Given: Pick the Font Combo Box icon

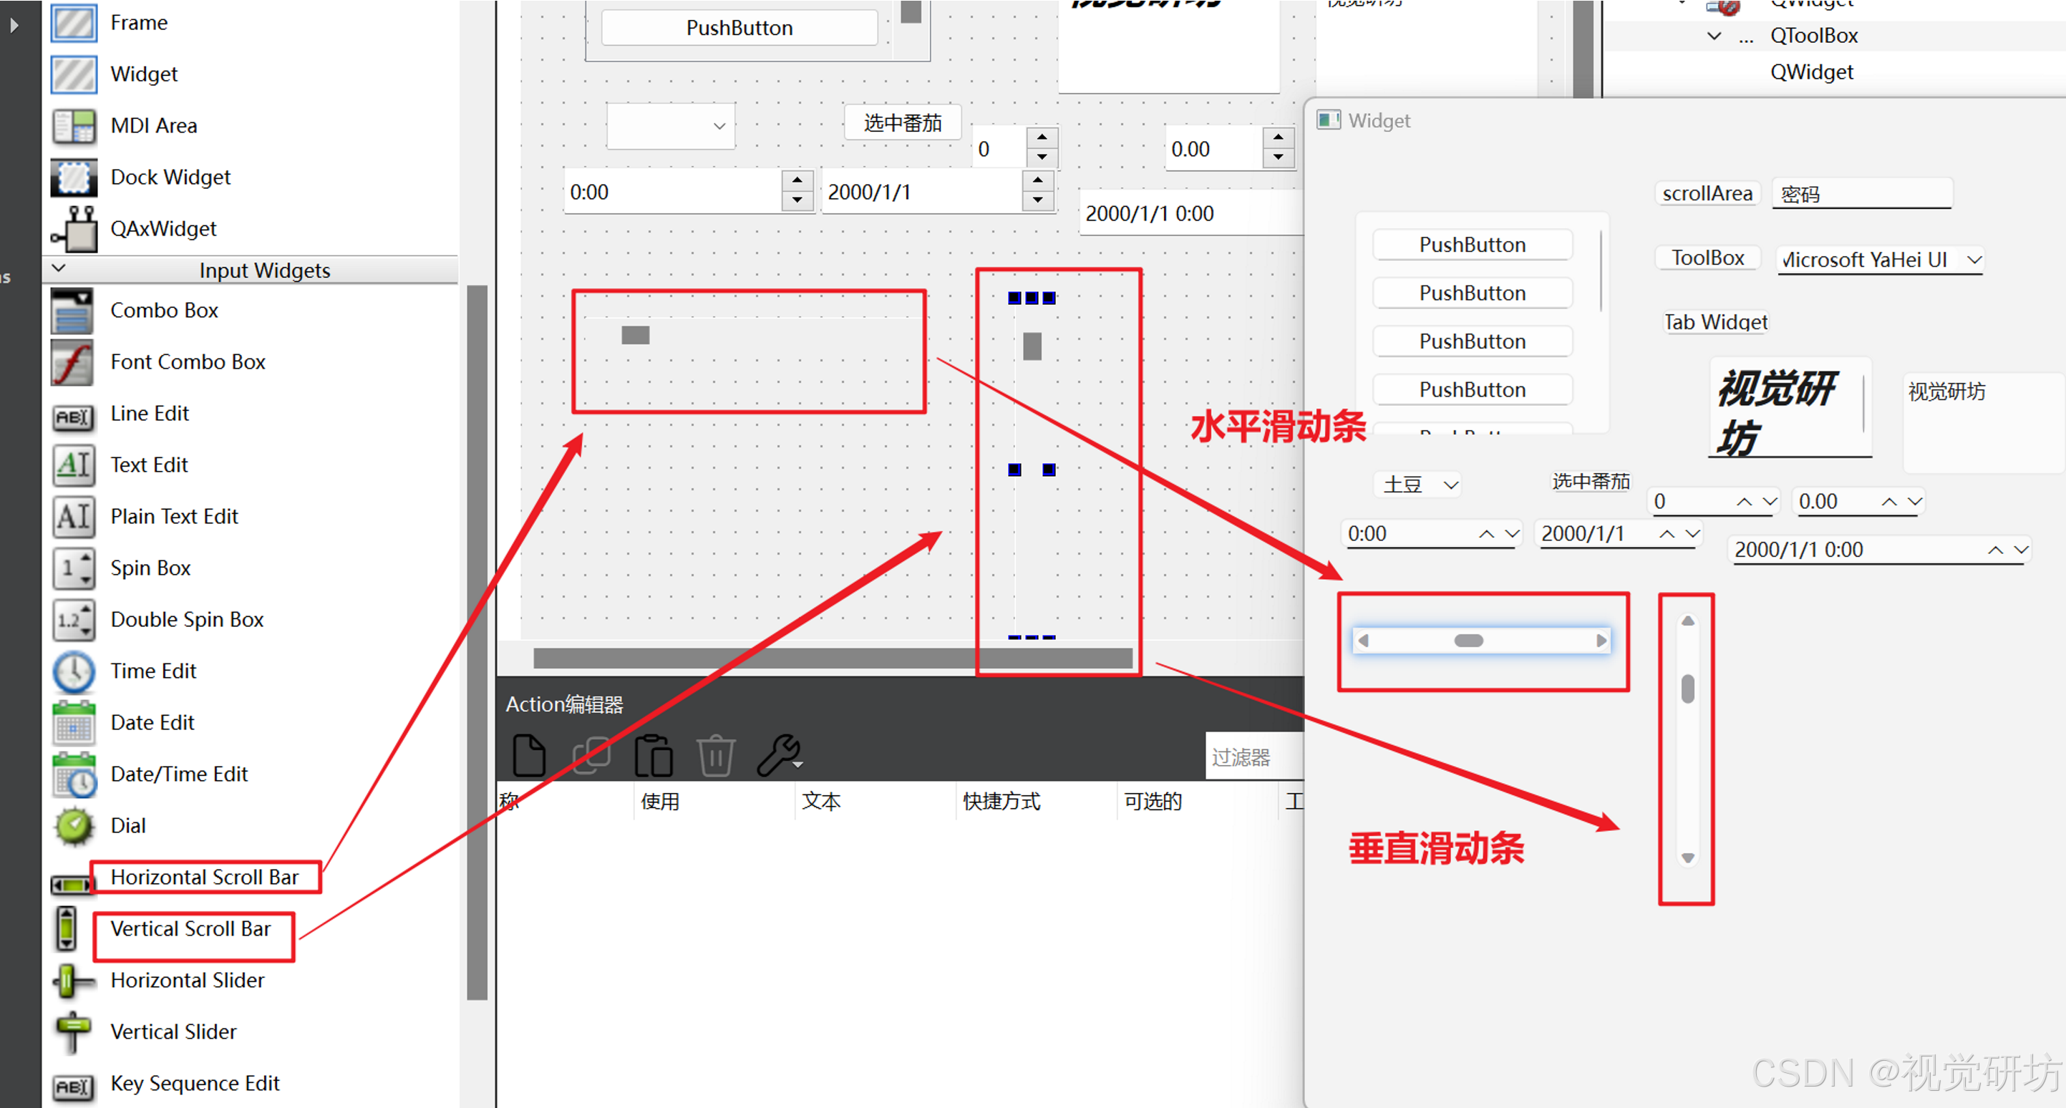Looking at the screenshot, I should pos(74,362).
